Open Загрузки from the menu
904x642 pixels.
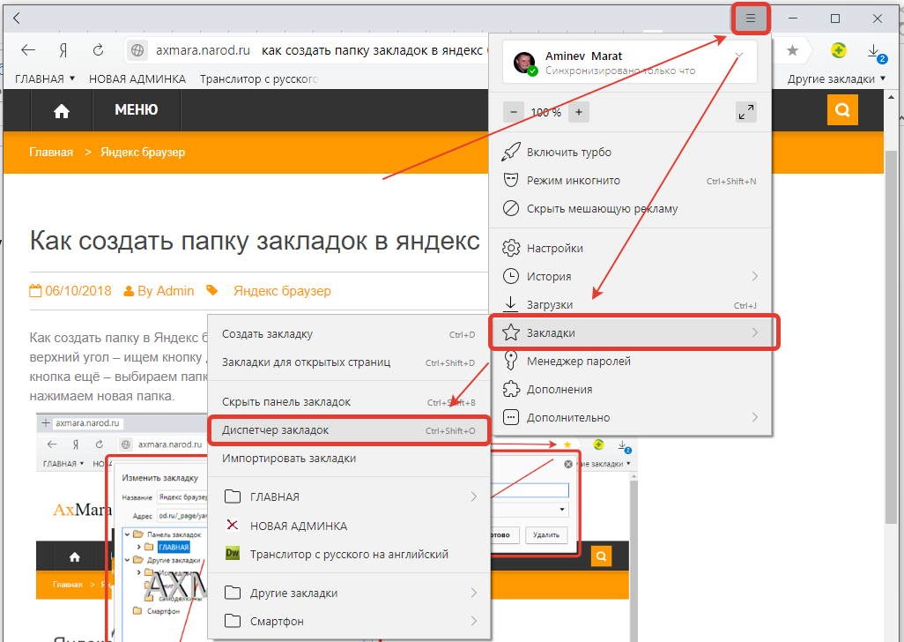pyautogui.click(x=630, y=304)
